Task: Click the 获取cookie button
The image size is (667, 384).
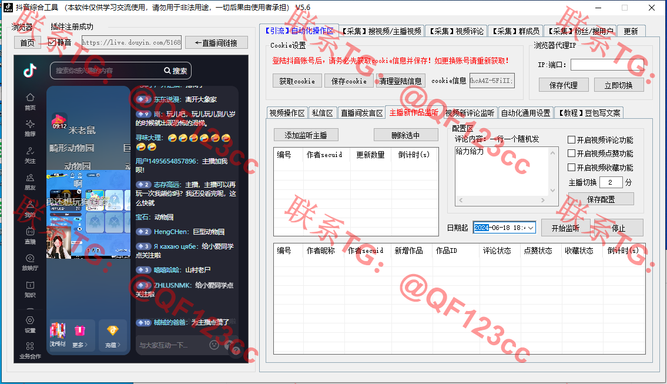Action: point(297,81)
